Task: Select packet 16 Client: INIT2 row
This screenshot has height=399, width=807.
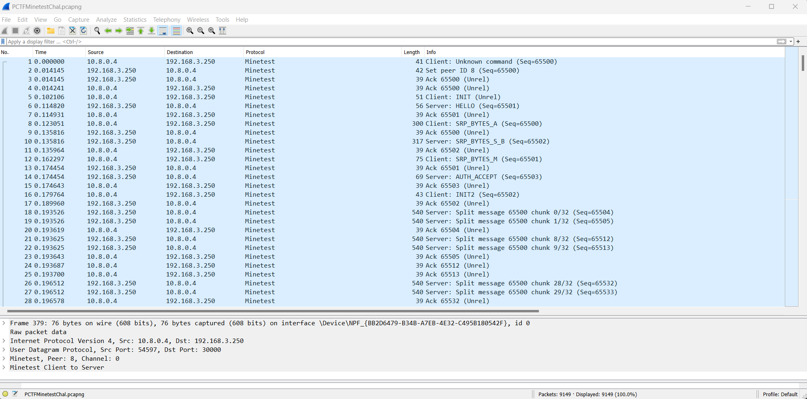Action: (x=392, y=194)
